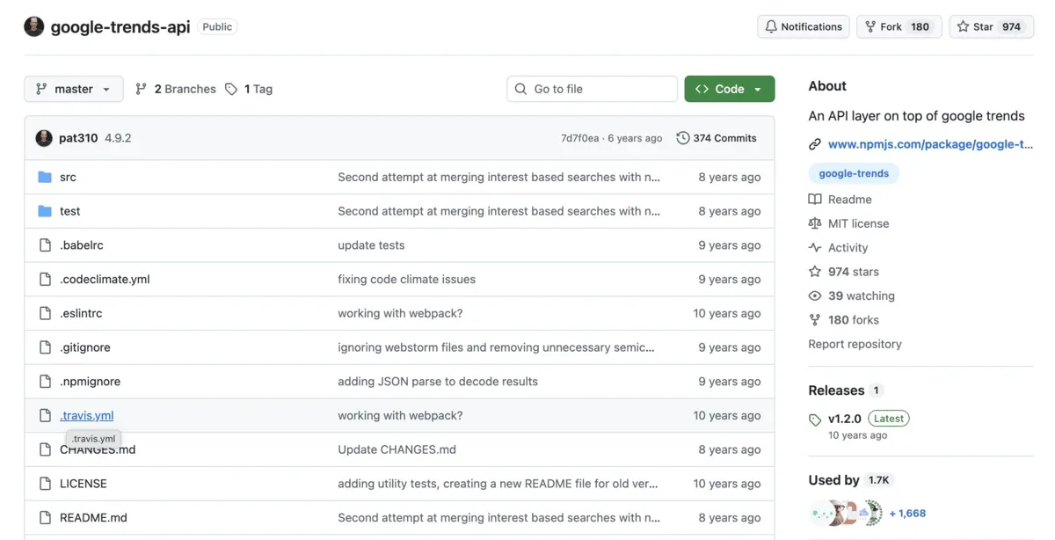The height and width of the screenshot is (540, 1055).
Task: Open 'fixing code climate issues' commit message
Action: 407,279
